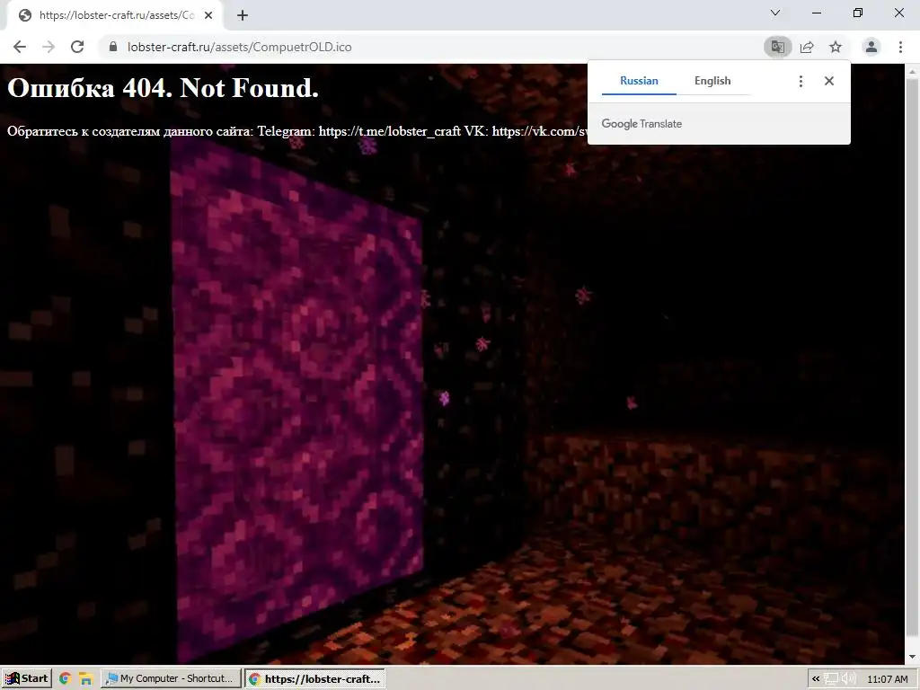The height and width of the screenshot is (690, 920).
Task: Bookmark this tab with the star
Action: click(x=836, y=47)
